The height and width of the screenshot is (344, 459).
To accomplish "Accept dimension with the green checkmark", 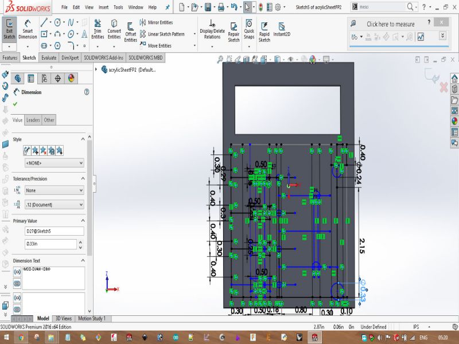I will click(x=15, y=104).
